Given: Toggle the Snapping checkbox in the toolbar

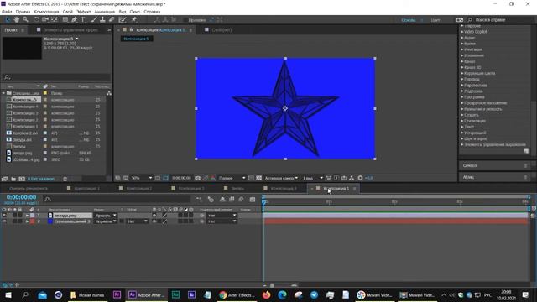Looking at the screenshot, I should click(185, 20).
